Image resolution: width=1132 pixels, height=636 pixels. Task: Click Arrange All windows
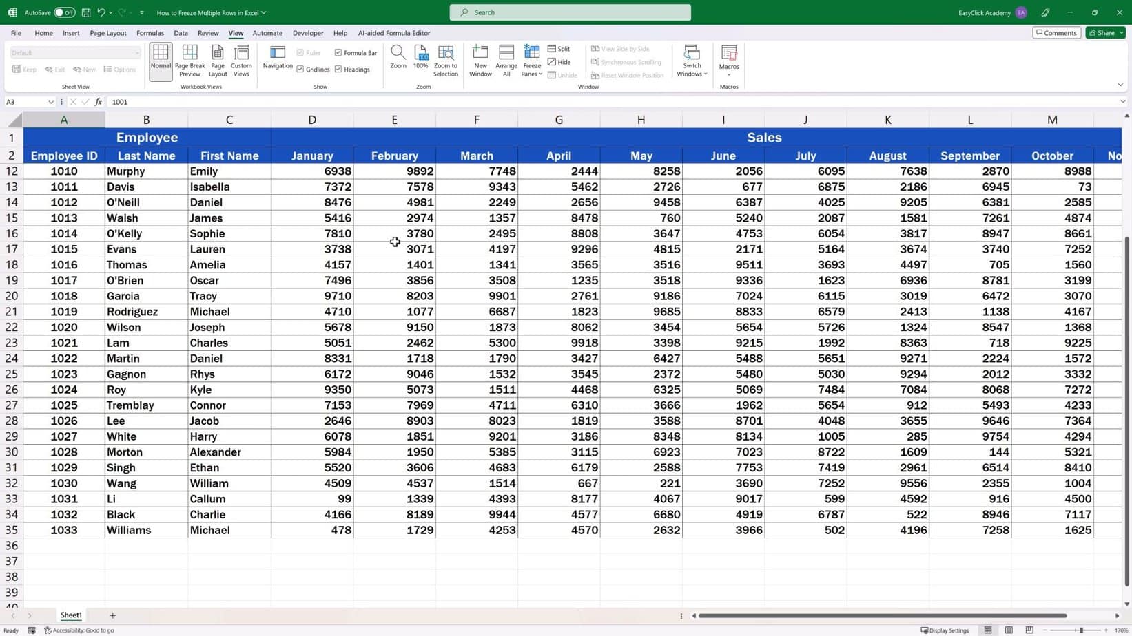(x=506, y=59)
